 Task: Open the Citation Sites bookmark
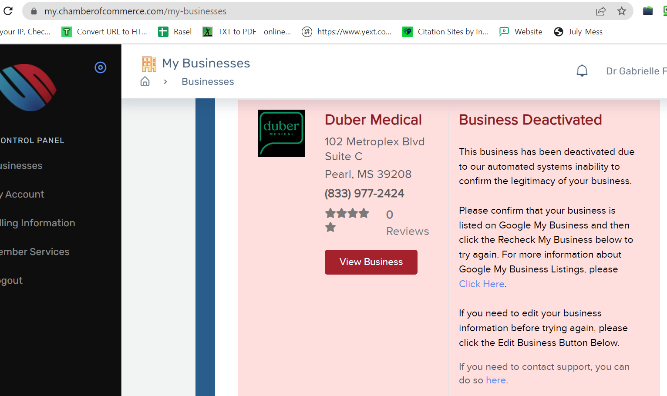click(x=445, y=32)
